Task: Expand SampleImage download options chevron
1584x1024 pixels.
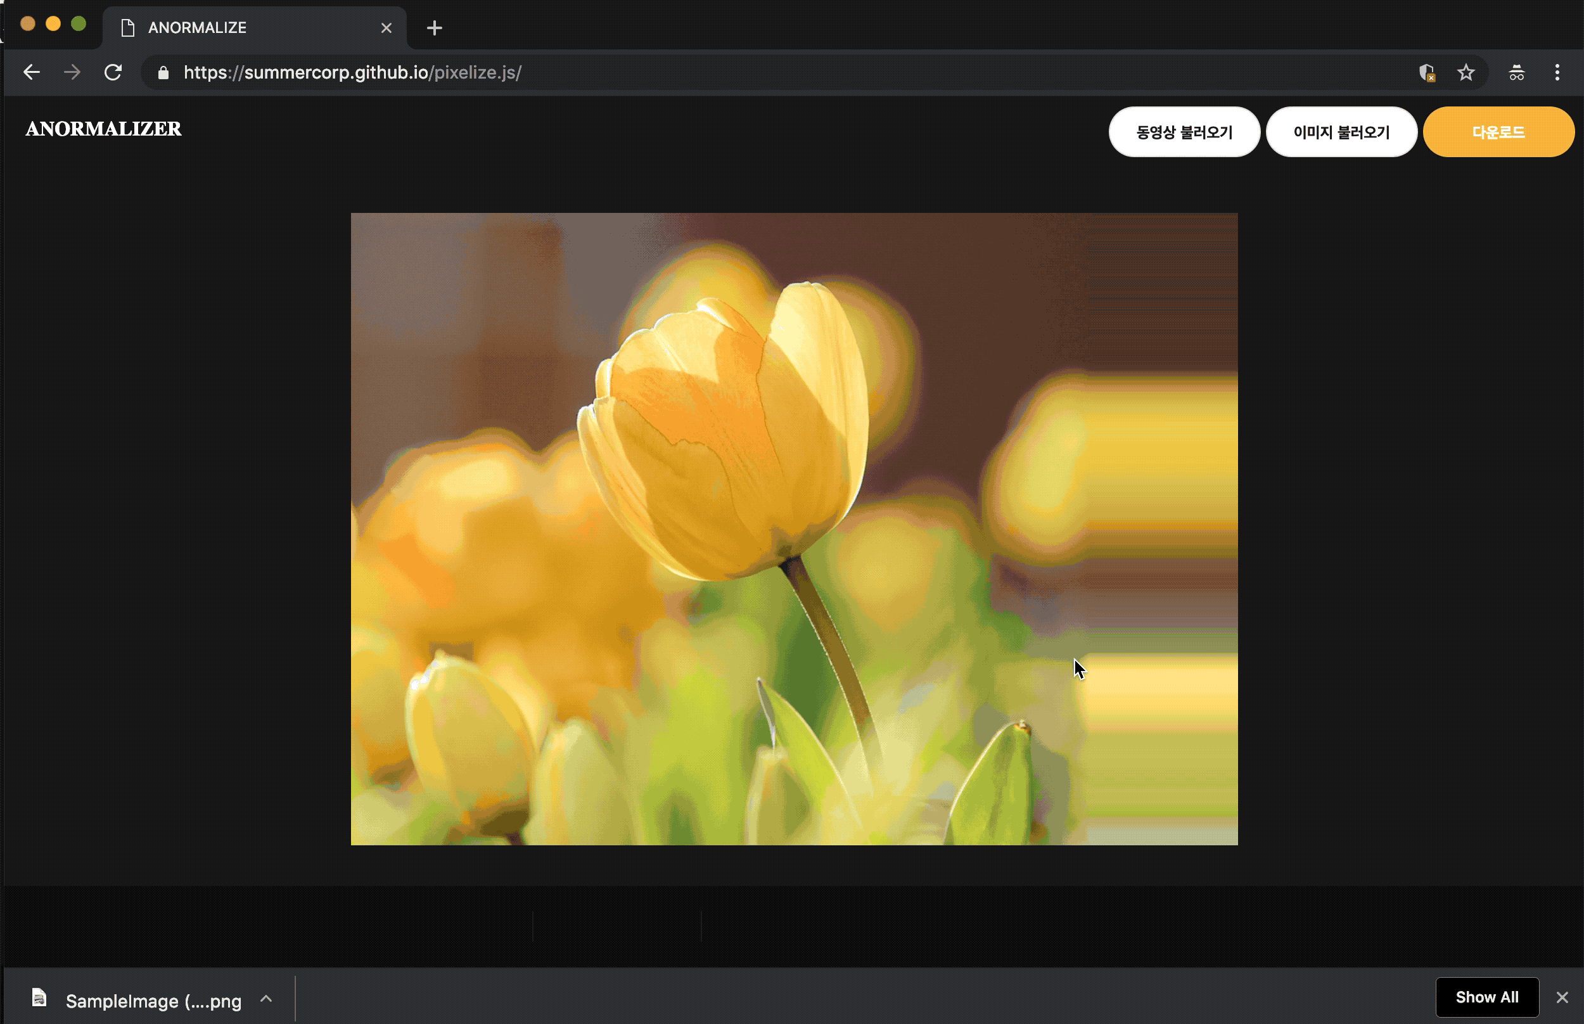Action: 266,999
